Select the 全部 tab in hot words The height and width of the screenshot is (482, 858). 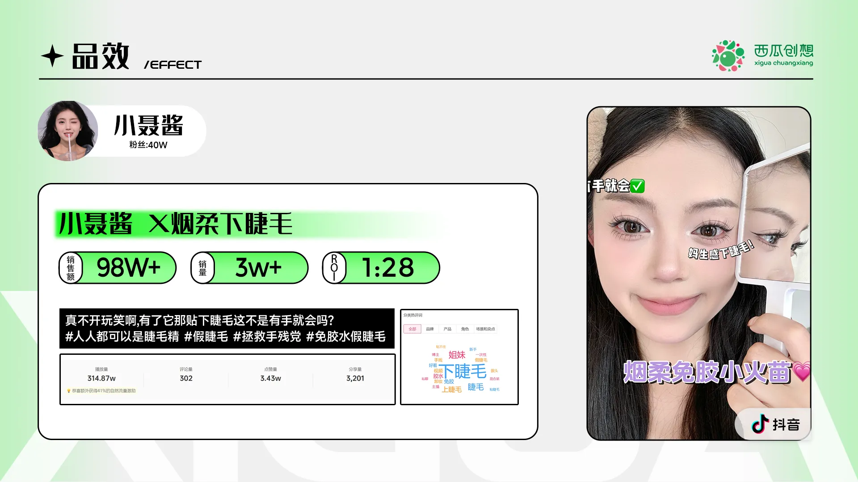pyautogui.click(x=412, y=329)
